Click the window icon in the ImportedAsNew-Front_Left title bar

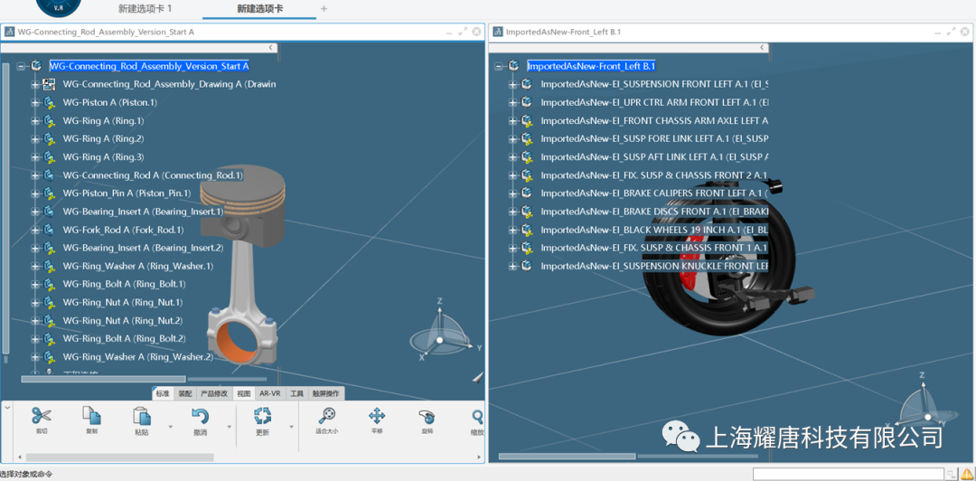pyautogui.click(x=497, y=31)
